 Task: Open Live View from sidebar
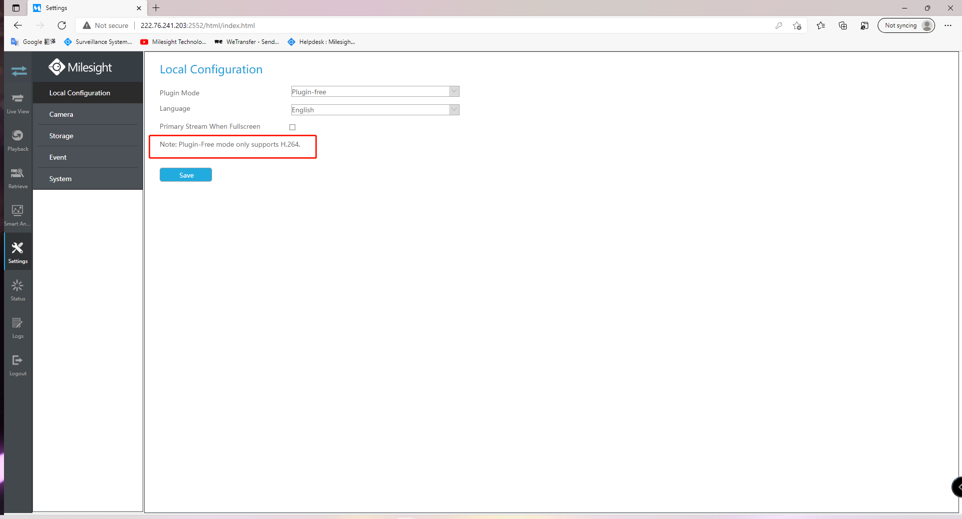tap(18, 103)
